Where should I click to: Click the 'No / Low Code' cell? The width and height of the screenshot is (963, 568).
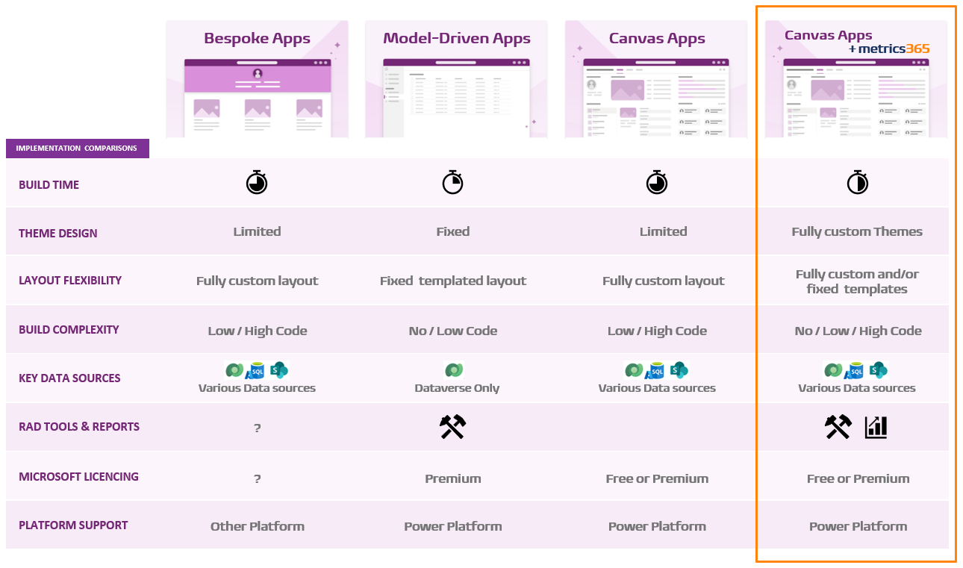pyautogui.click(x=453, y=331)
